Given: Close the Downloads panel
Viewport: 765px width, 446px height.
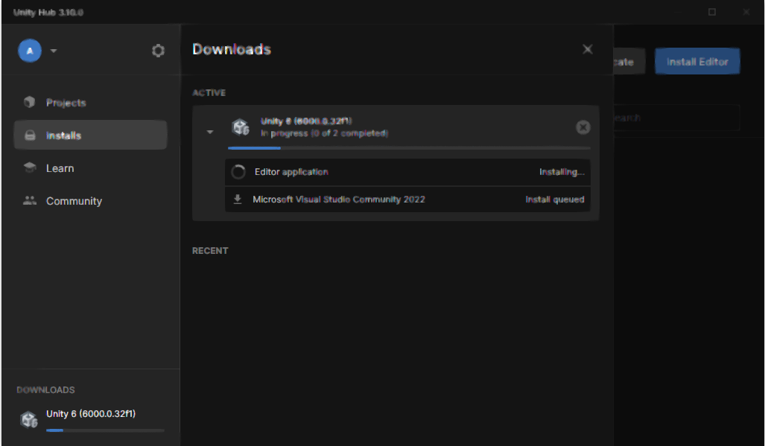Looking at the screenshot, I should tap(588, 49).
